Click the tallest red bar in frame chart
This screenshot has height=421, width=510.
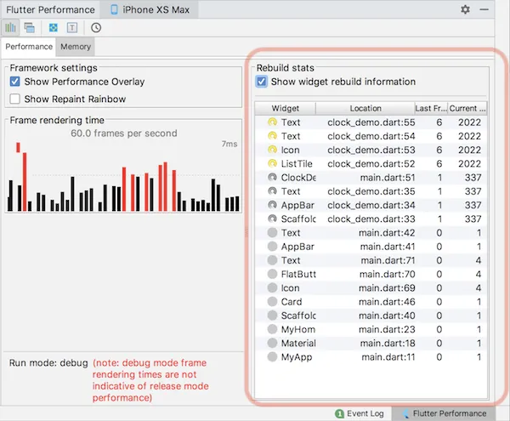click(25, 181)
